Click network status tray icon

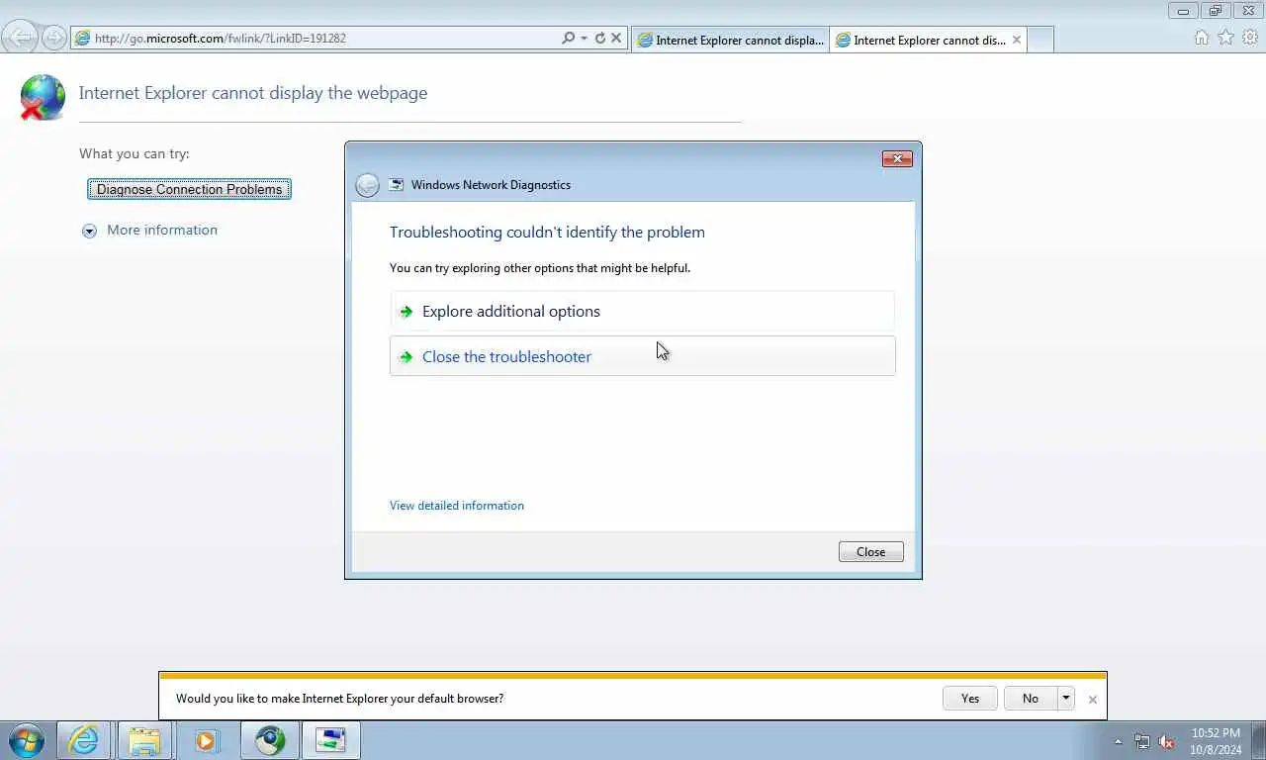click(x=1142, y=741)
